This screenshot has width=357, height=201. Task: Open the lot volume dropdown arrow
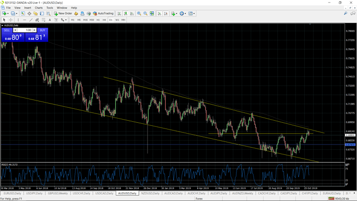(15, 30)
